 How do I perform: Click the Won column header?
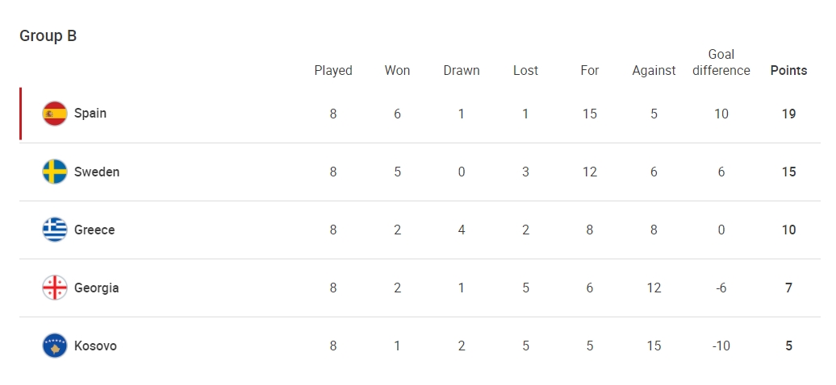tap(397, 70)
